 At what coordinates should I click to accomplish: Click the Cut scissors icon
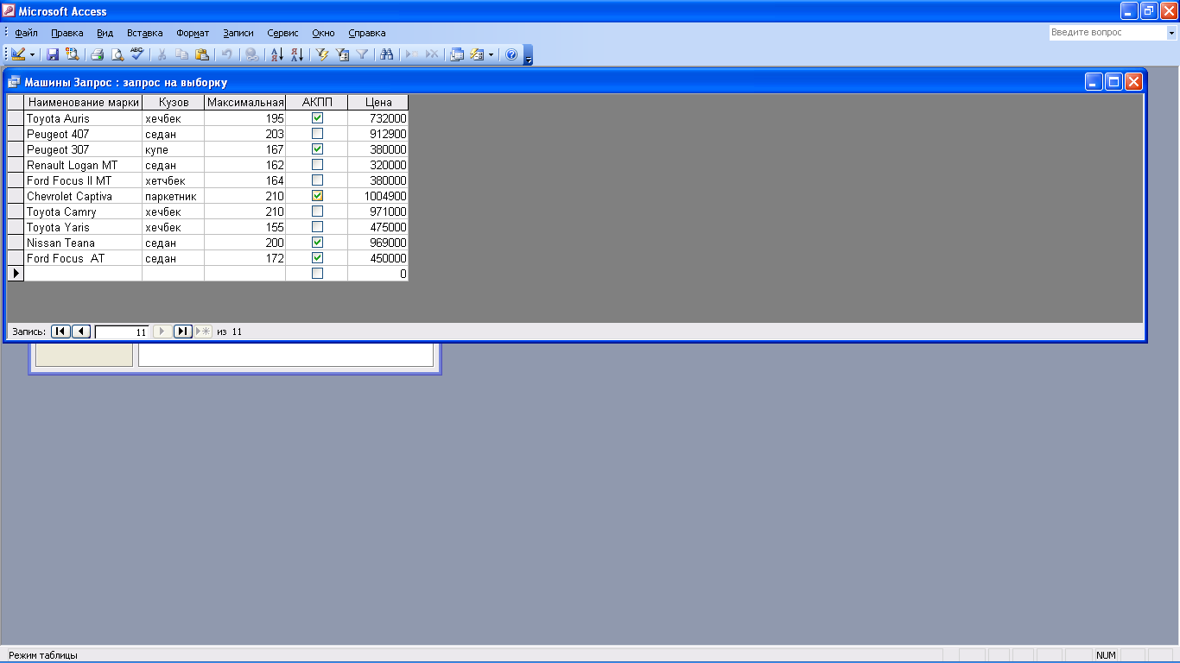tap(162, 54)
